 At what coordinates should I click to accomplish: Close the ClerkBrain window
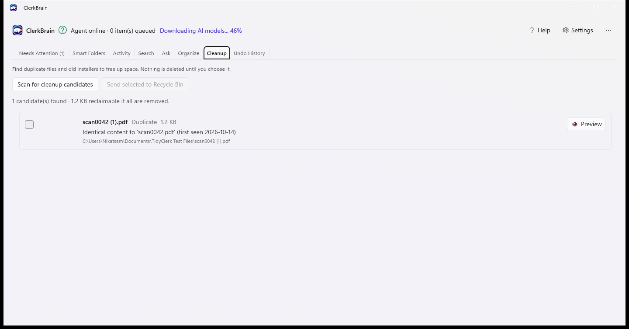coord(615,7)
